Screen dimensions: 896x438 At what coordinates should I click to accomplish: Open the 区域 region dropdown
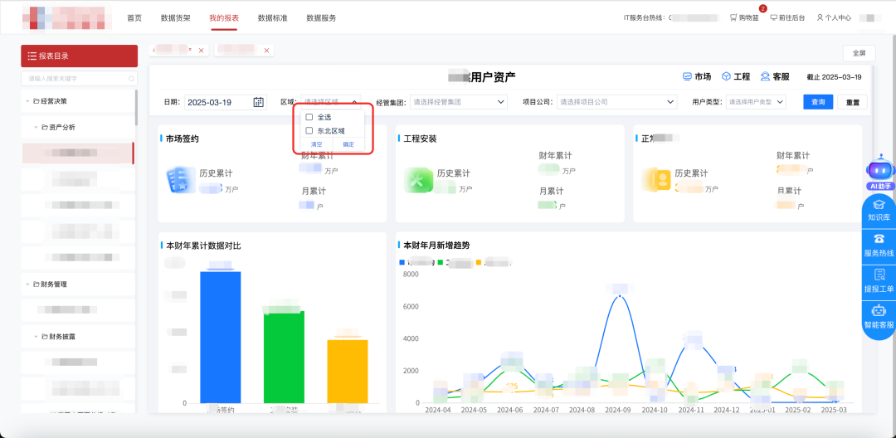click(331, 102)
